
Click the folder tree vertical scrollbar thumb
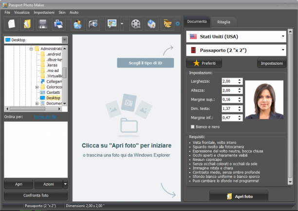(65, 72)
